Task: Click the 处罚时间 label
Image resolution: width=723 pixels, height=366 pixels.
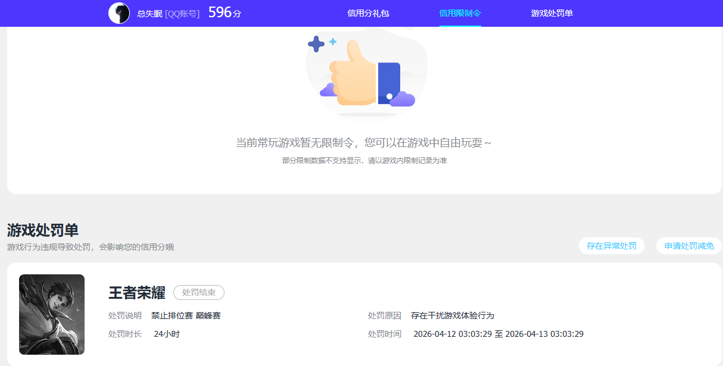Action: (x=385, y=334)
